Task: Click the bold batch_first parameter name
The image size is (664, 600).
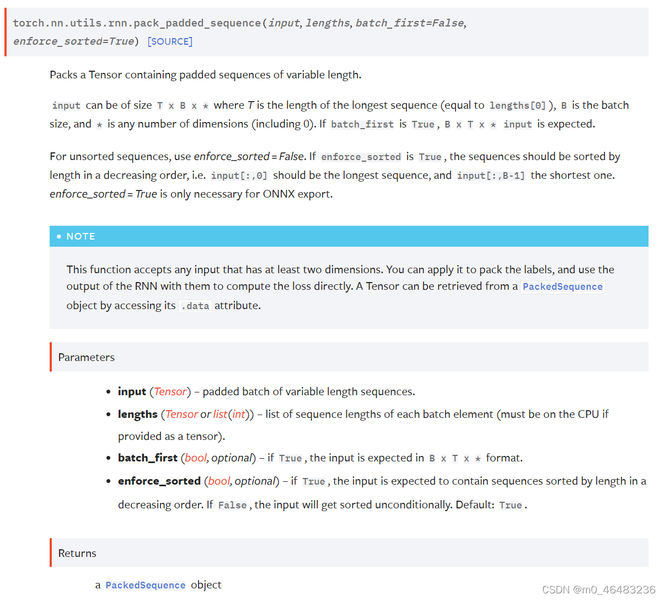Action: point(148,458)
